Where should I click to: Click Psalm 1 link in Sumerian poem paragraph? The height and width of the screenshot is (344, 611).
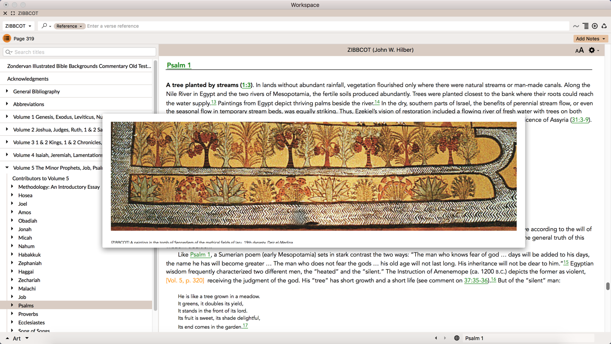(x=200, y=255)
